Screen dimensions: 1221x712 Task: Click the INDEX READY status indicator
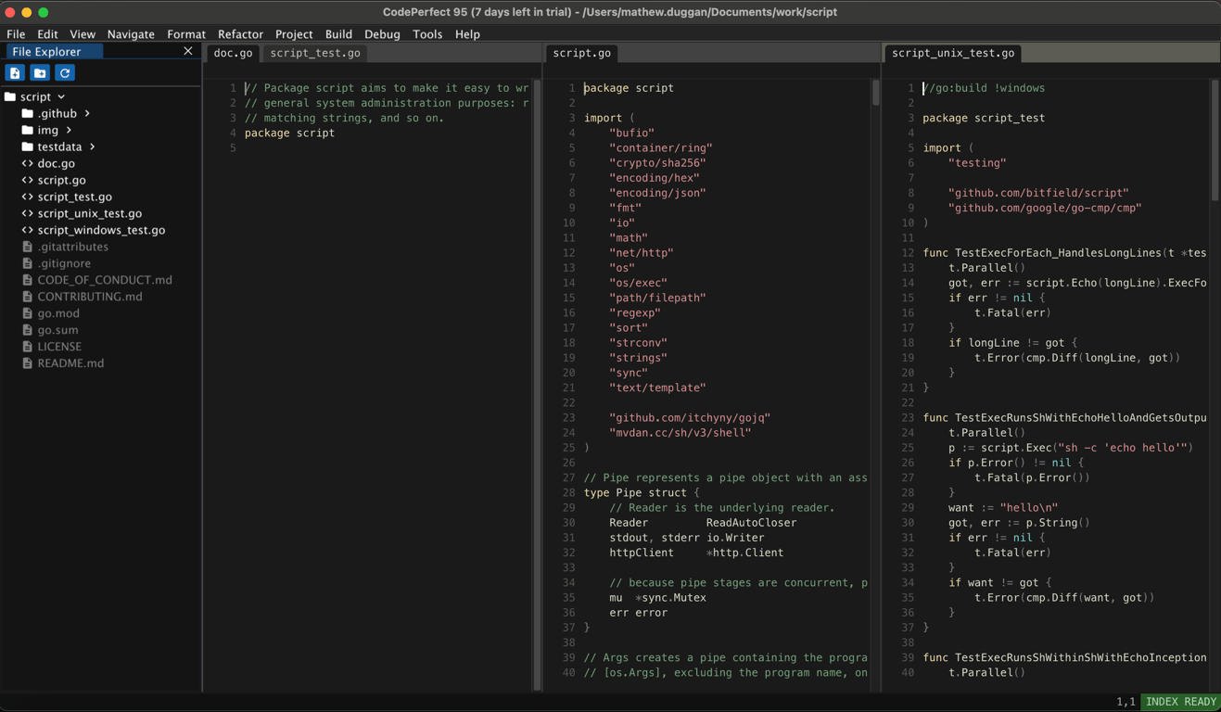pyautogui.click(x=1180, y=702)
